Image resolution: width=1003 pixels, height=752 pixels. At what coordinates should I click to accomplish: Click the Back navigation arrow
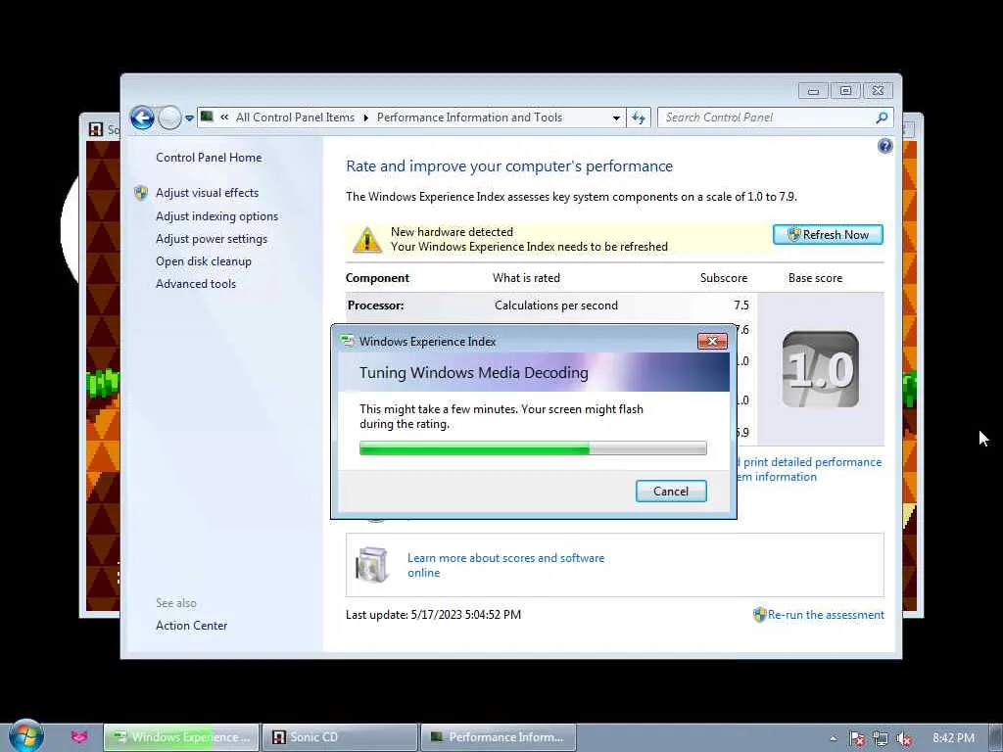[142, 117]
